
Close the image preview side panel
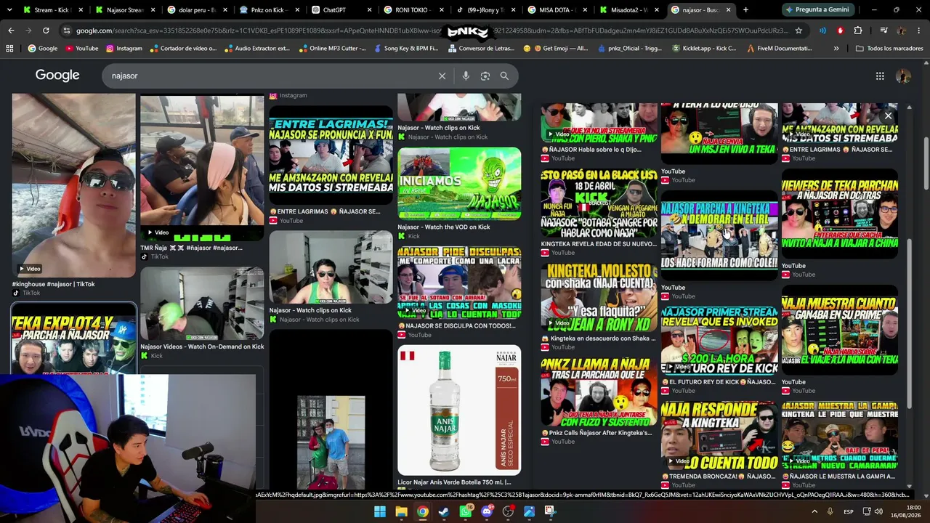[888, 115]
